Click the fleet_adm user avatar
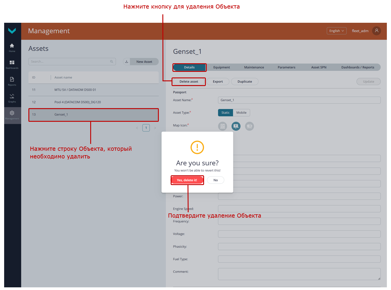 377,31
